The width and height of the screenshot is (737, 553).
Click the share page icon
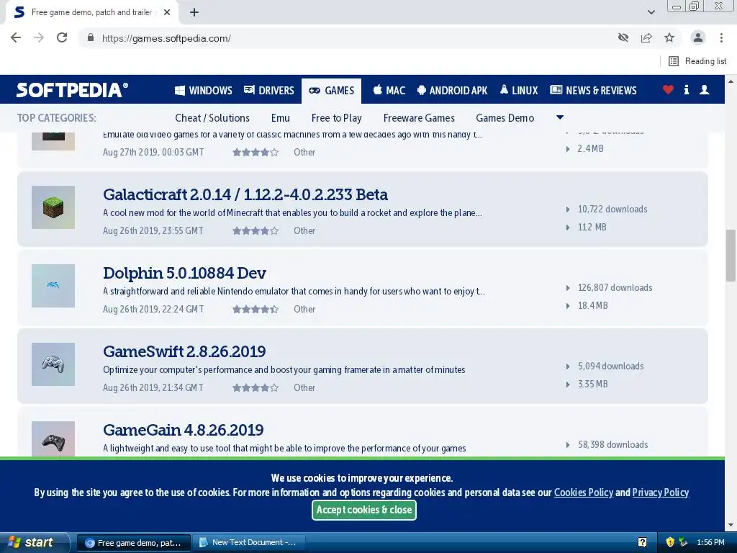point(646,37)
